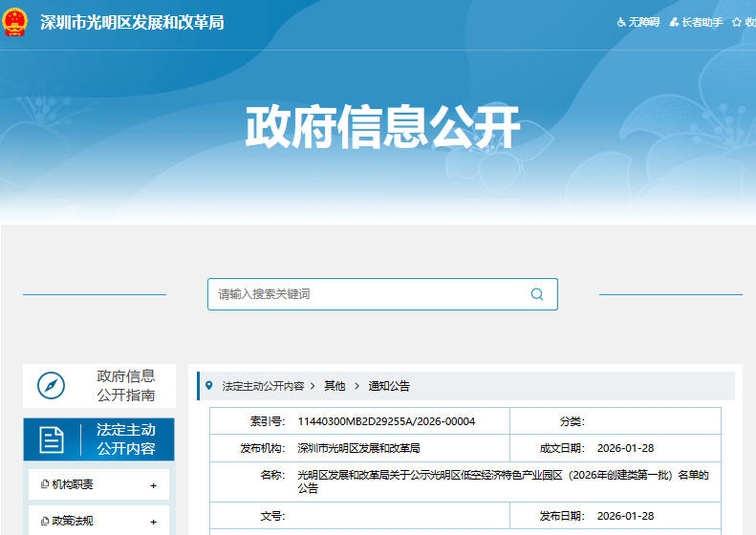The image size is (756, 535).
Task: Click the elder assistant icon
Action: pyautogui.click(x=675, y=22)
